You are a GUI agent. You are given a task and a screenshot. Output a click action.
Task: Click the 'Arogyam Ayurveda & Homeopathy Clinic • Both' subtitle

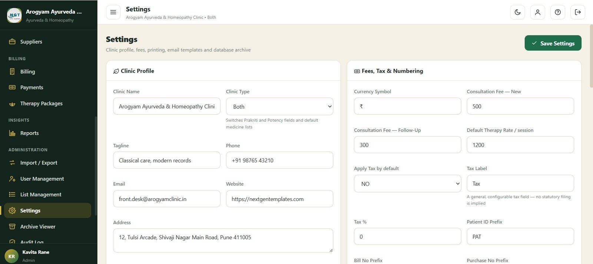point(171,17)
